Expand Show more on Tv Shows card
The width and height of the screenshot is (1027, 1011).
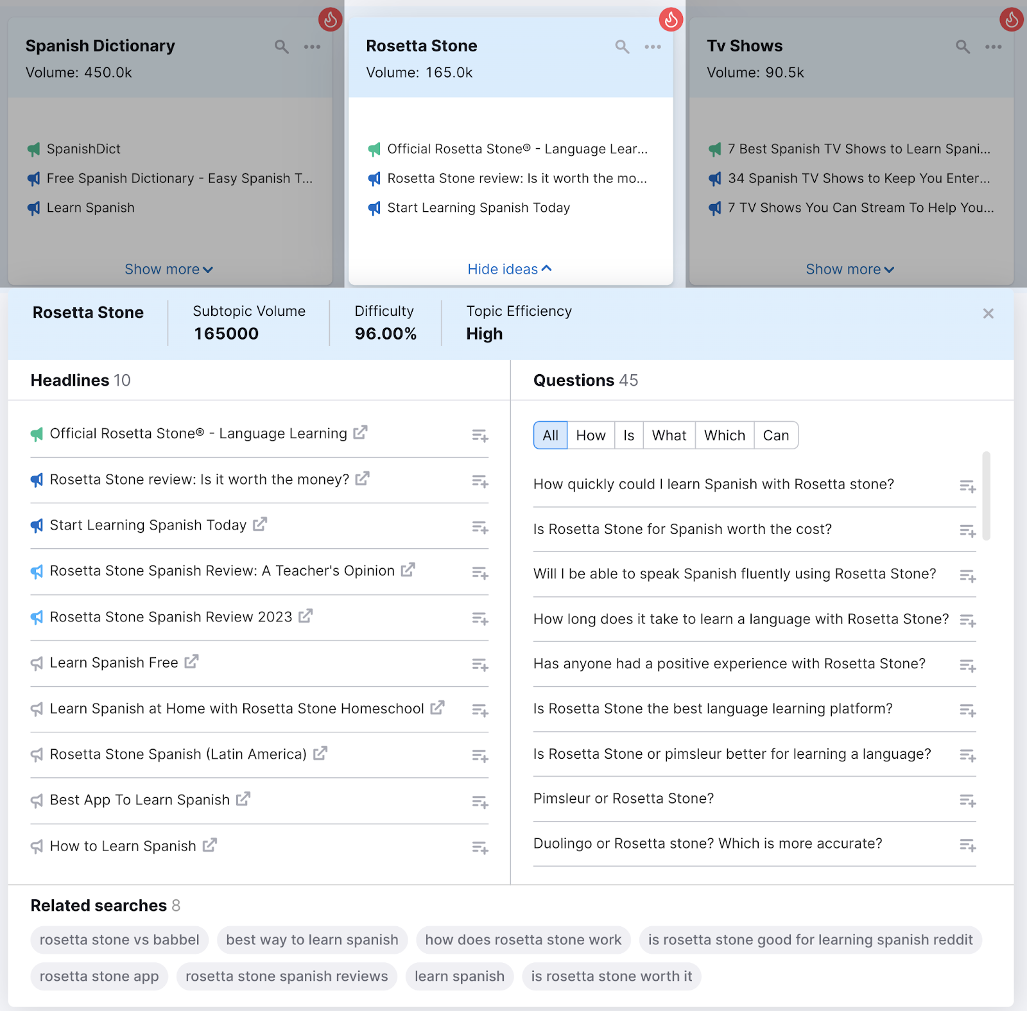pyautogui.click(x=850, y=270)
